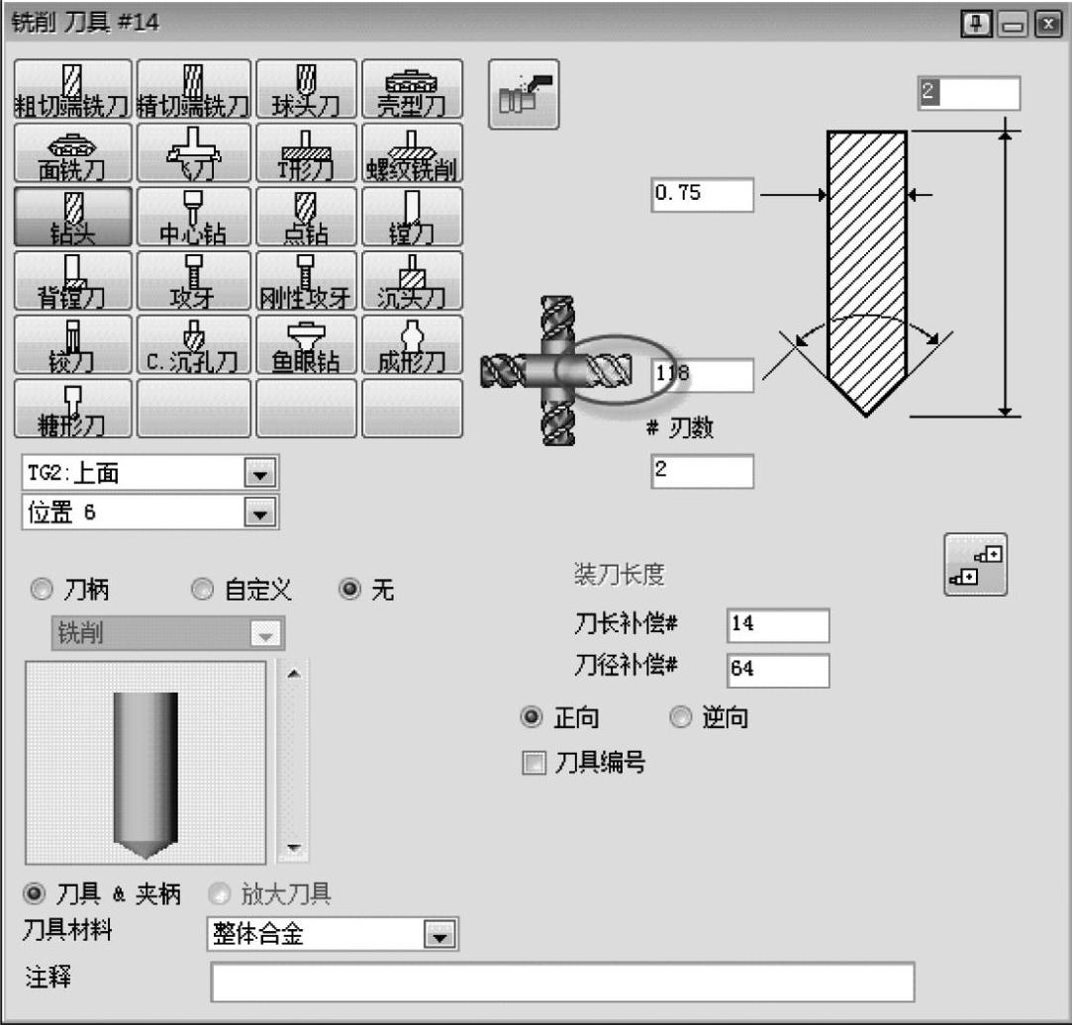
Task: Pick the 成形刀 form tool
Action: (x=412, y=344)
